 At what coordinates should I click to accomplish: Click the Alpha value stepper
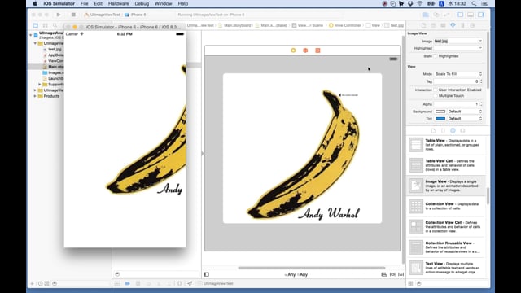click(481, 104)
